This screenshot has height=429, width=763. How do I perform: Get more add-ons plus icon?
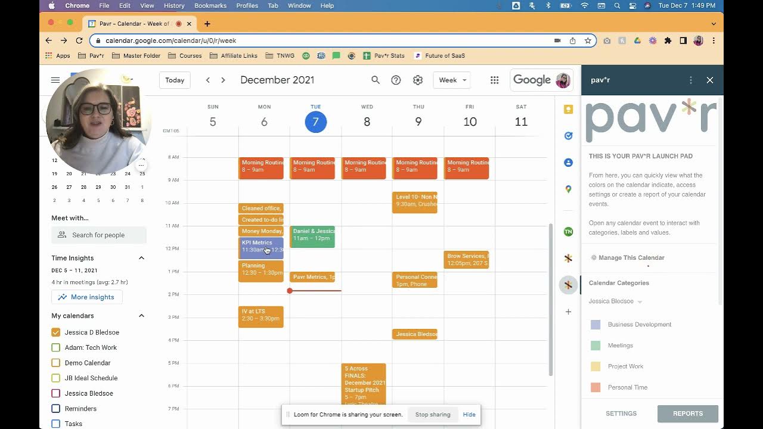(568, 312)
